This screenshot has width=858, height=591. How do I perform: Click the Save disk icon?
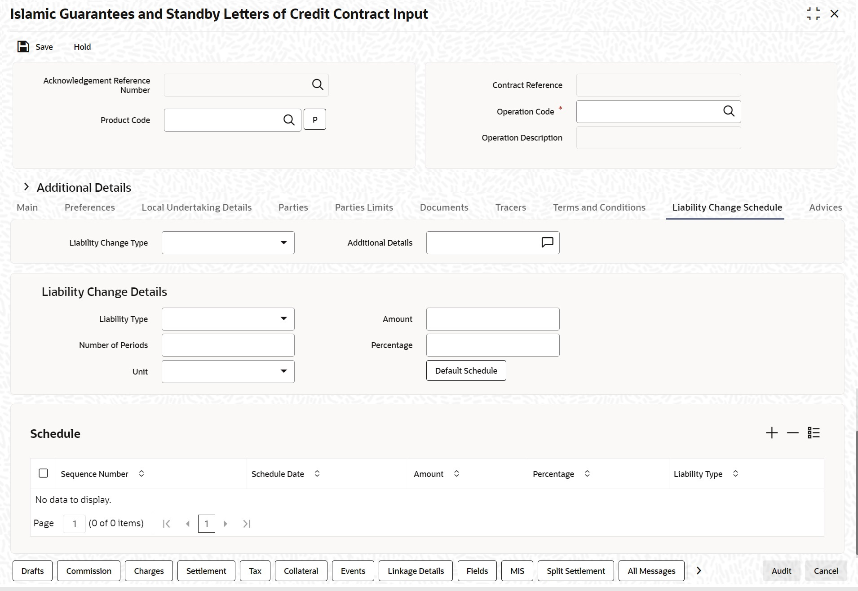point(23,47)
